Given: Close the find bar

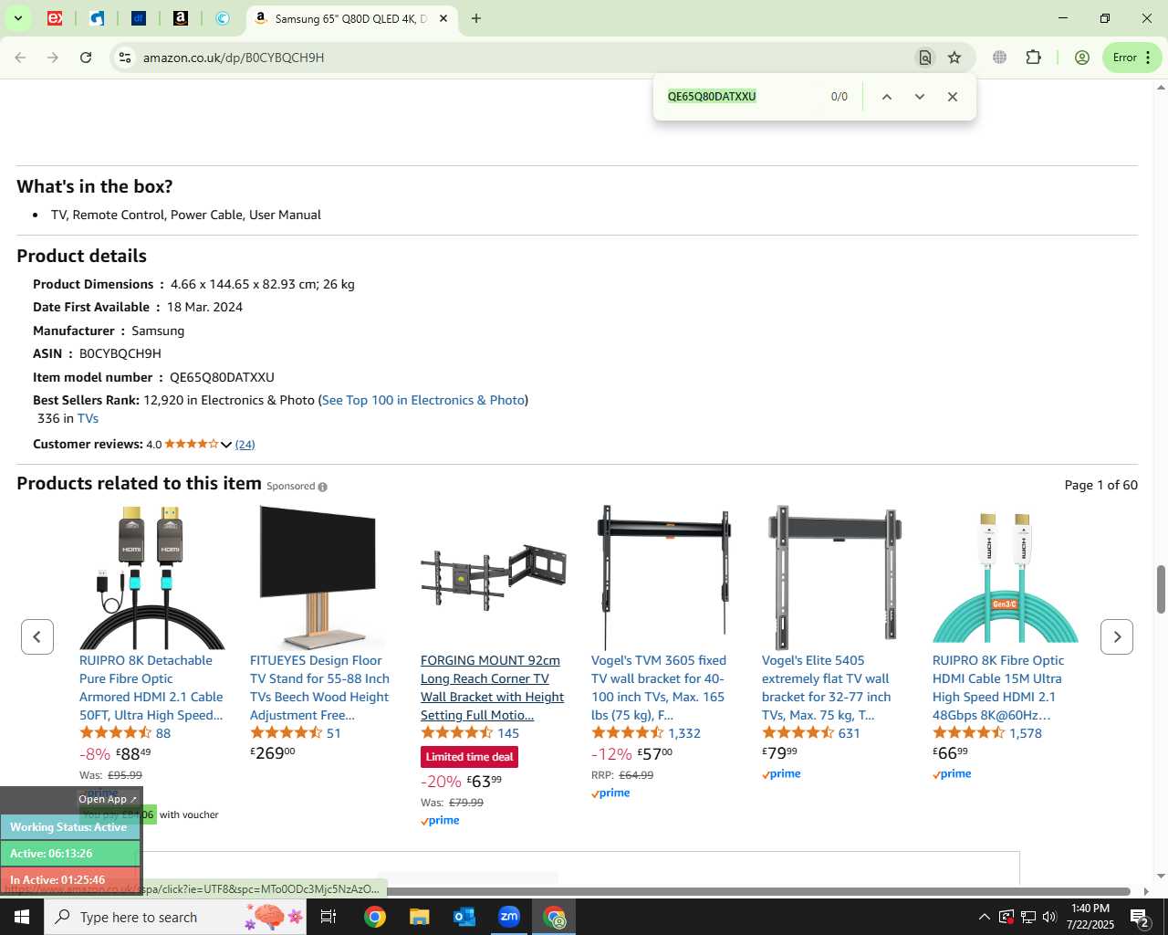Looking at the screenshot, I should click(953, 97).
